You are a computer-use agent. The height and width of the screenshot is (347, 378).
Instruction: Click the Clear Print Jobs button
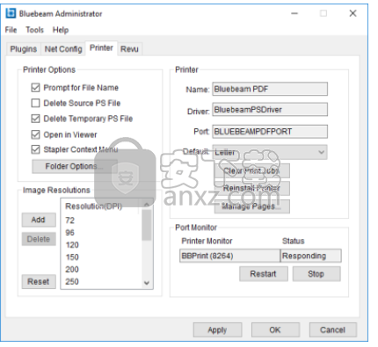click(x=252, y=170)
